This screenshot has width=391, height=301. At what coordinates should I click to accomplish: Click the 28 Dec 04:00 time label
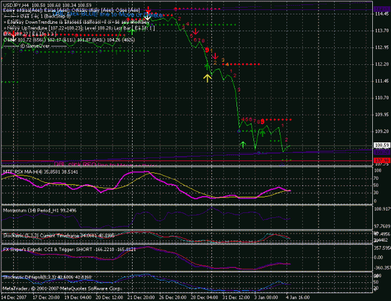click(x=204, y=297)
